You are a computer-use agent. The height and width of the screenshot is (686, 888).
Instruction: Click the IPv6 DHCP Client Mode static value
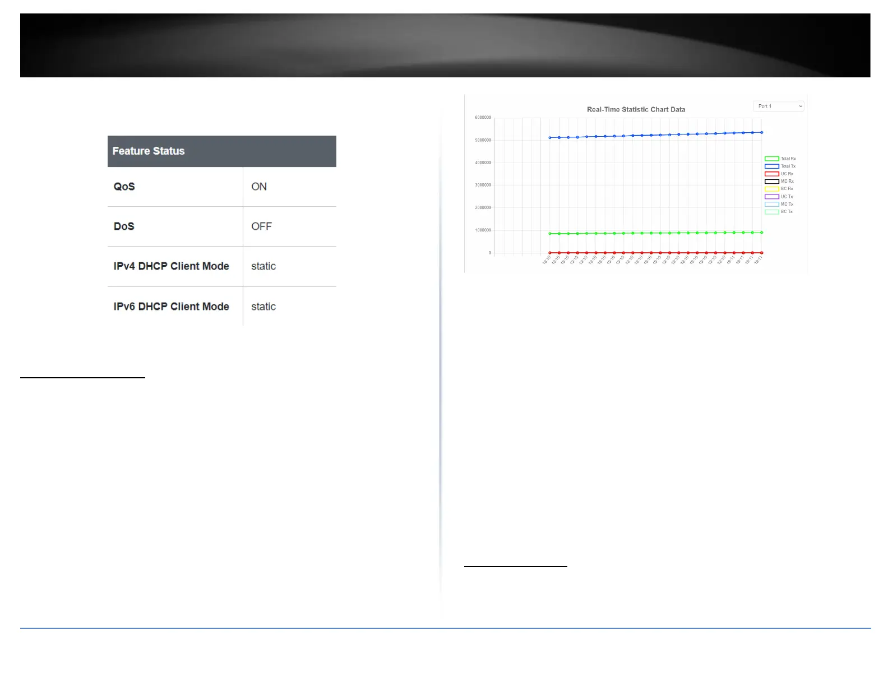[x=263, y=307]
